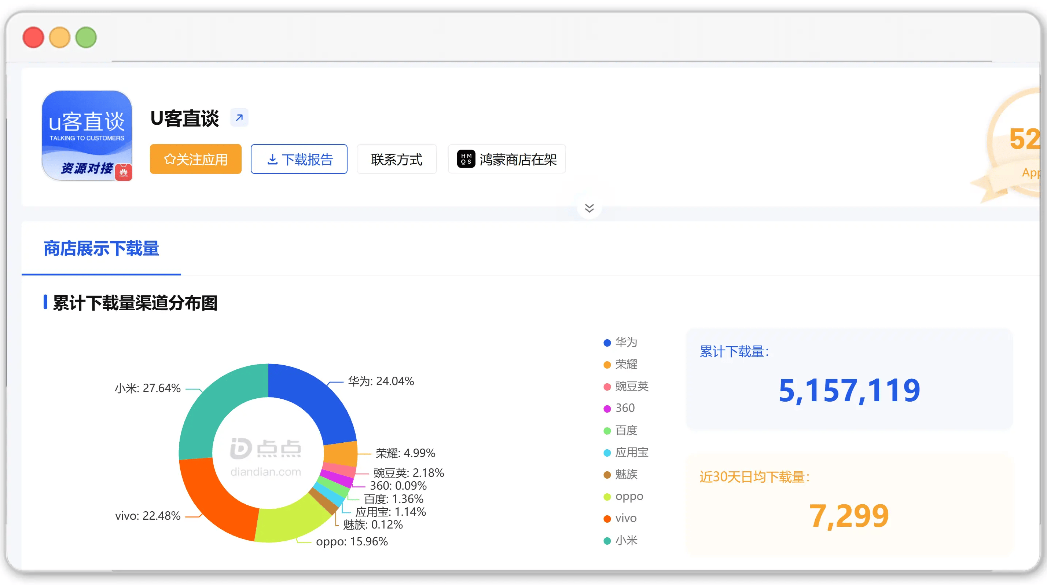Click the 360: 0.09% chart label
1047x585 pixels.
pos(398,486)
